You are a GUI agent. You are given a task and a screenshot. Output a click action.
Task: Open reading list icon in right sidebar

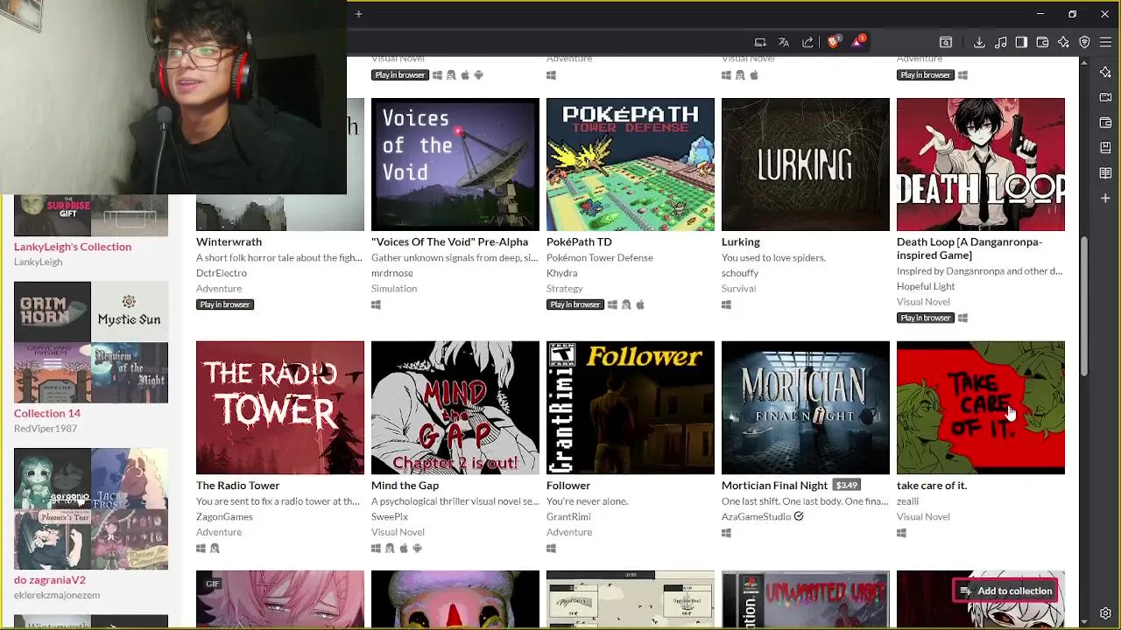(x=1105, y=173)
